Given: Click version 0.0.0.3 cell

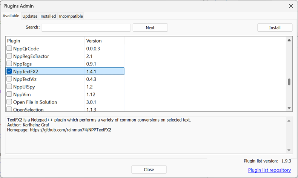Looking at the screenshot, I should point(93,49).
